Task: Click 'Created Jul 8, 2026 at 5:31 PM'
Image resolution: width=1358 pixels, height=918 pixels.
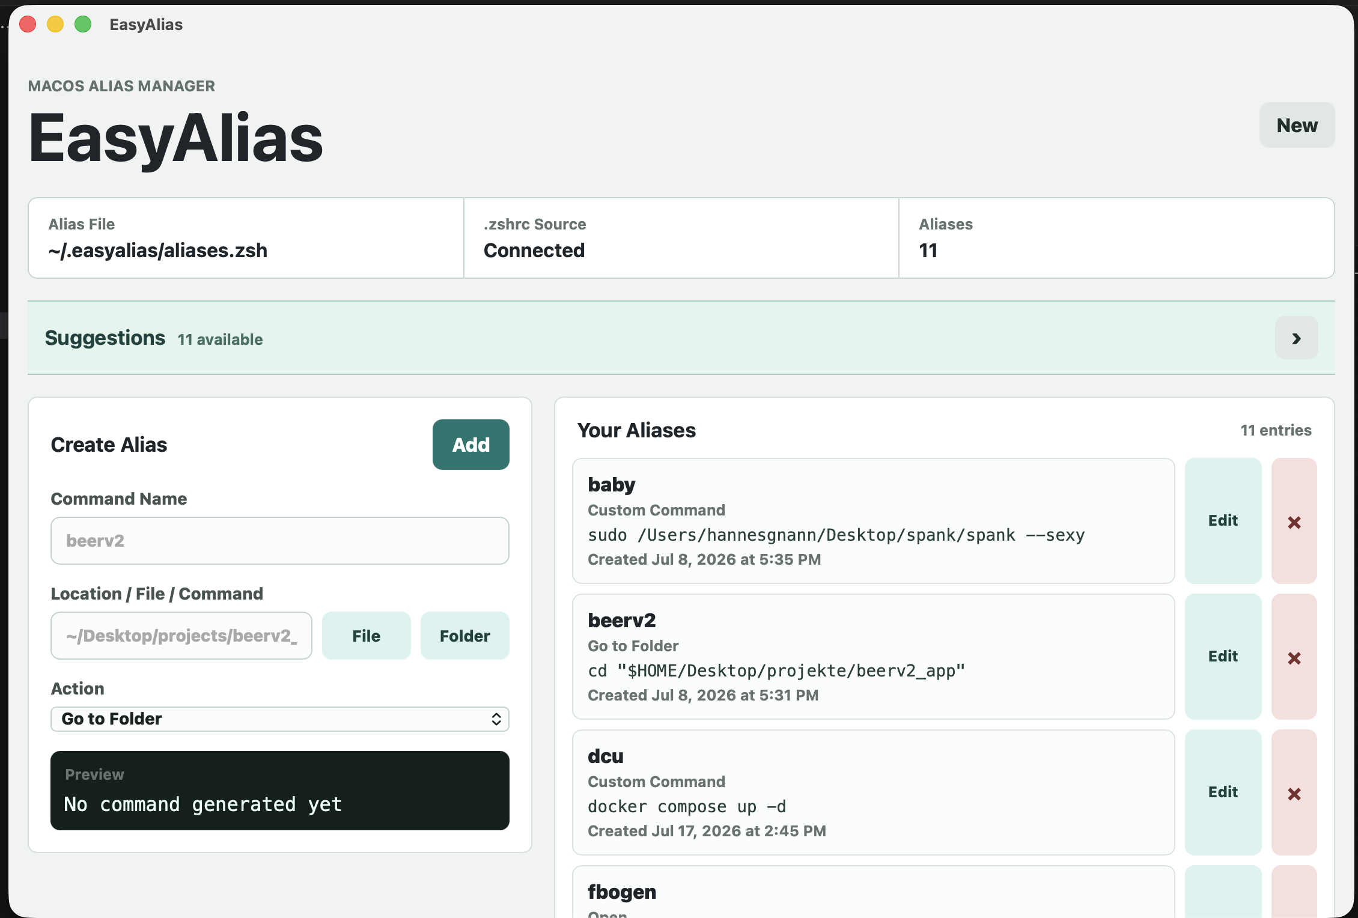Action: click(x=703, y=695)
